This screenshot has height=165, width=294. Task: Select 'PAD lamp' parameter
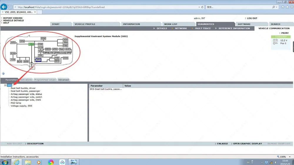click(x=16, y=103)
